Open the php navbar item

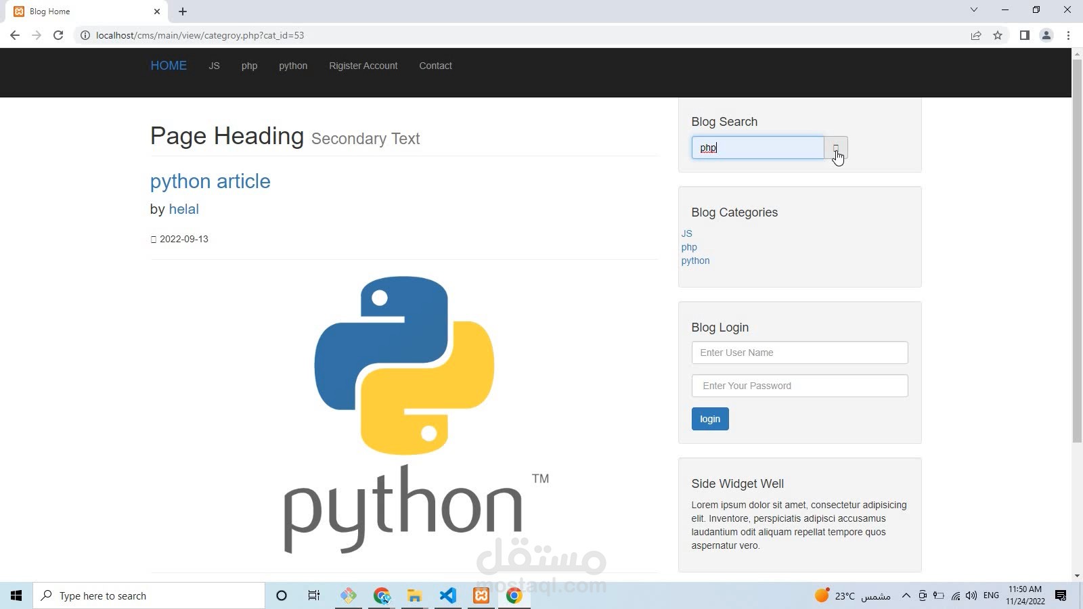tap(249, 66)
